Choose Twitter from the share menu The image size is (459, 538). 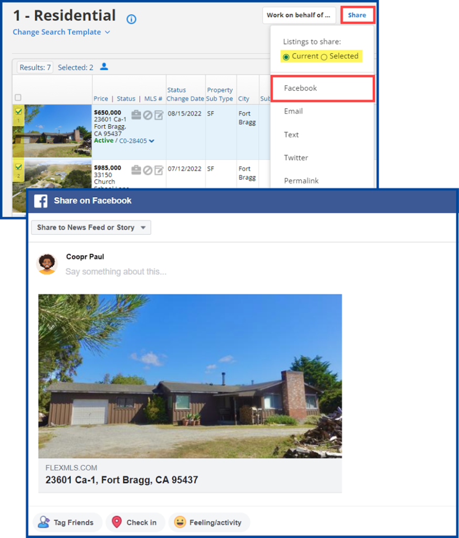pyautogui.click(x=296, y=158)
